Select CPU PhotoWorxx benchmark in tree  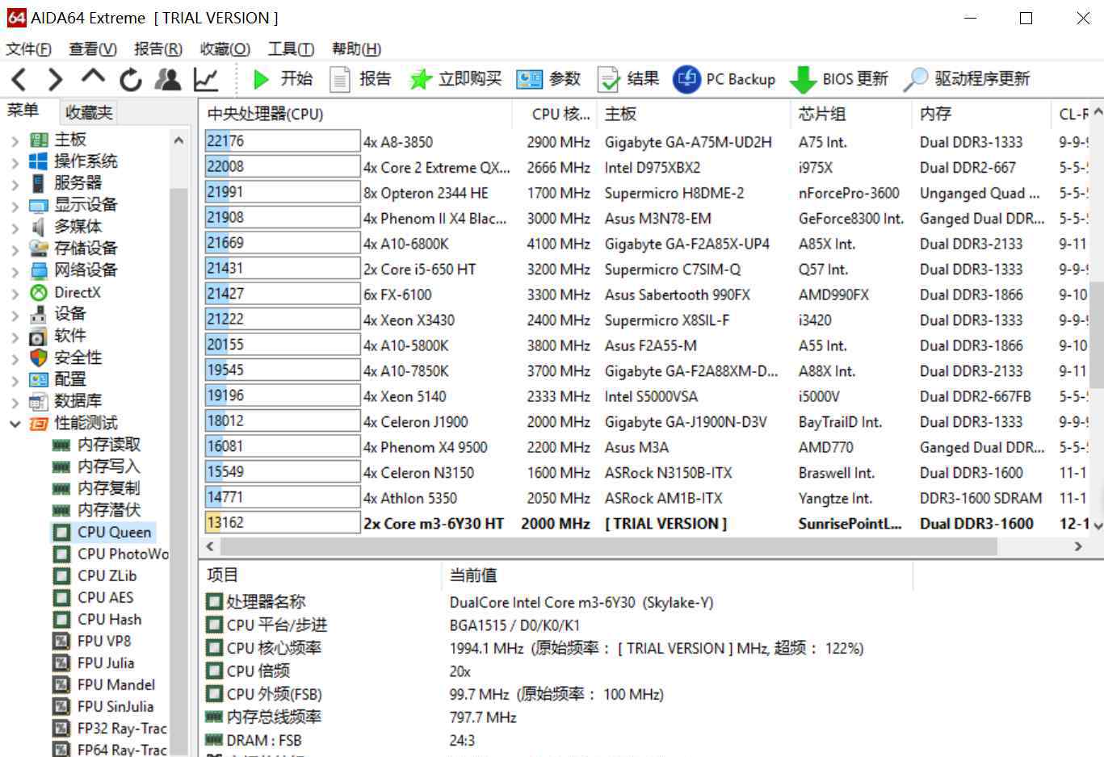coord(122,554)
